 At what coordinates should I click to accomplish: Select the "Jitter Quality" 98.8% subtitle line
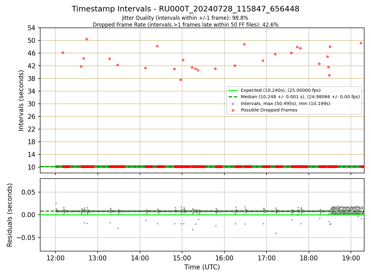click(185, 18)
